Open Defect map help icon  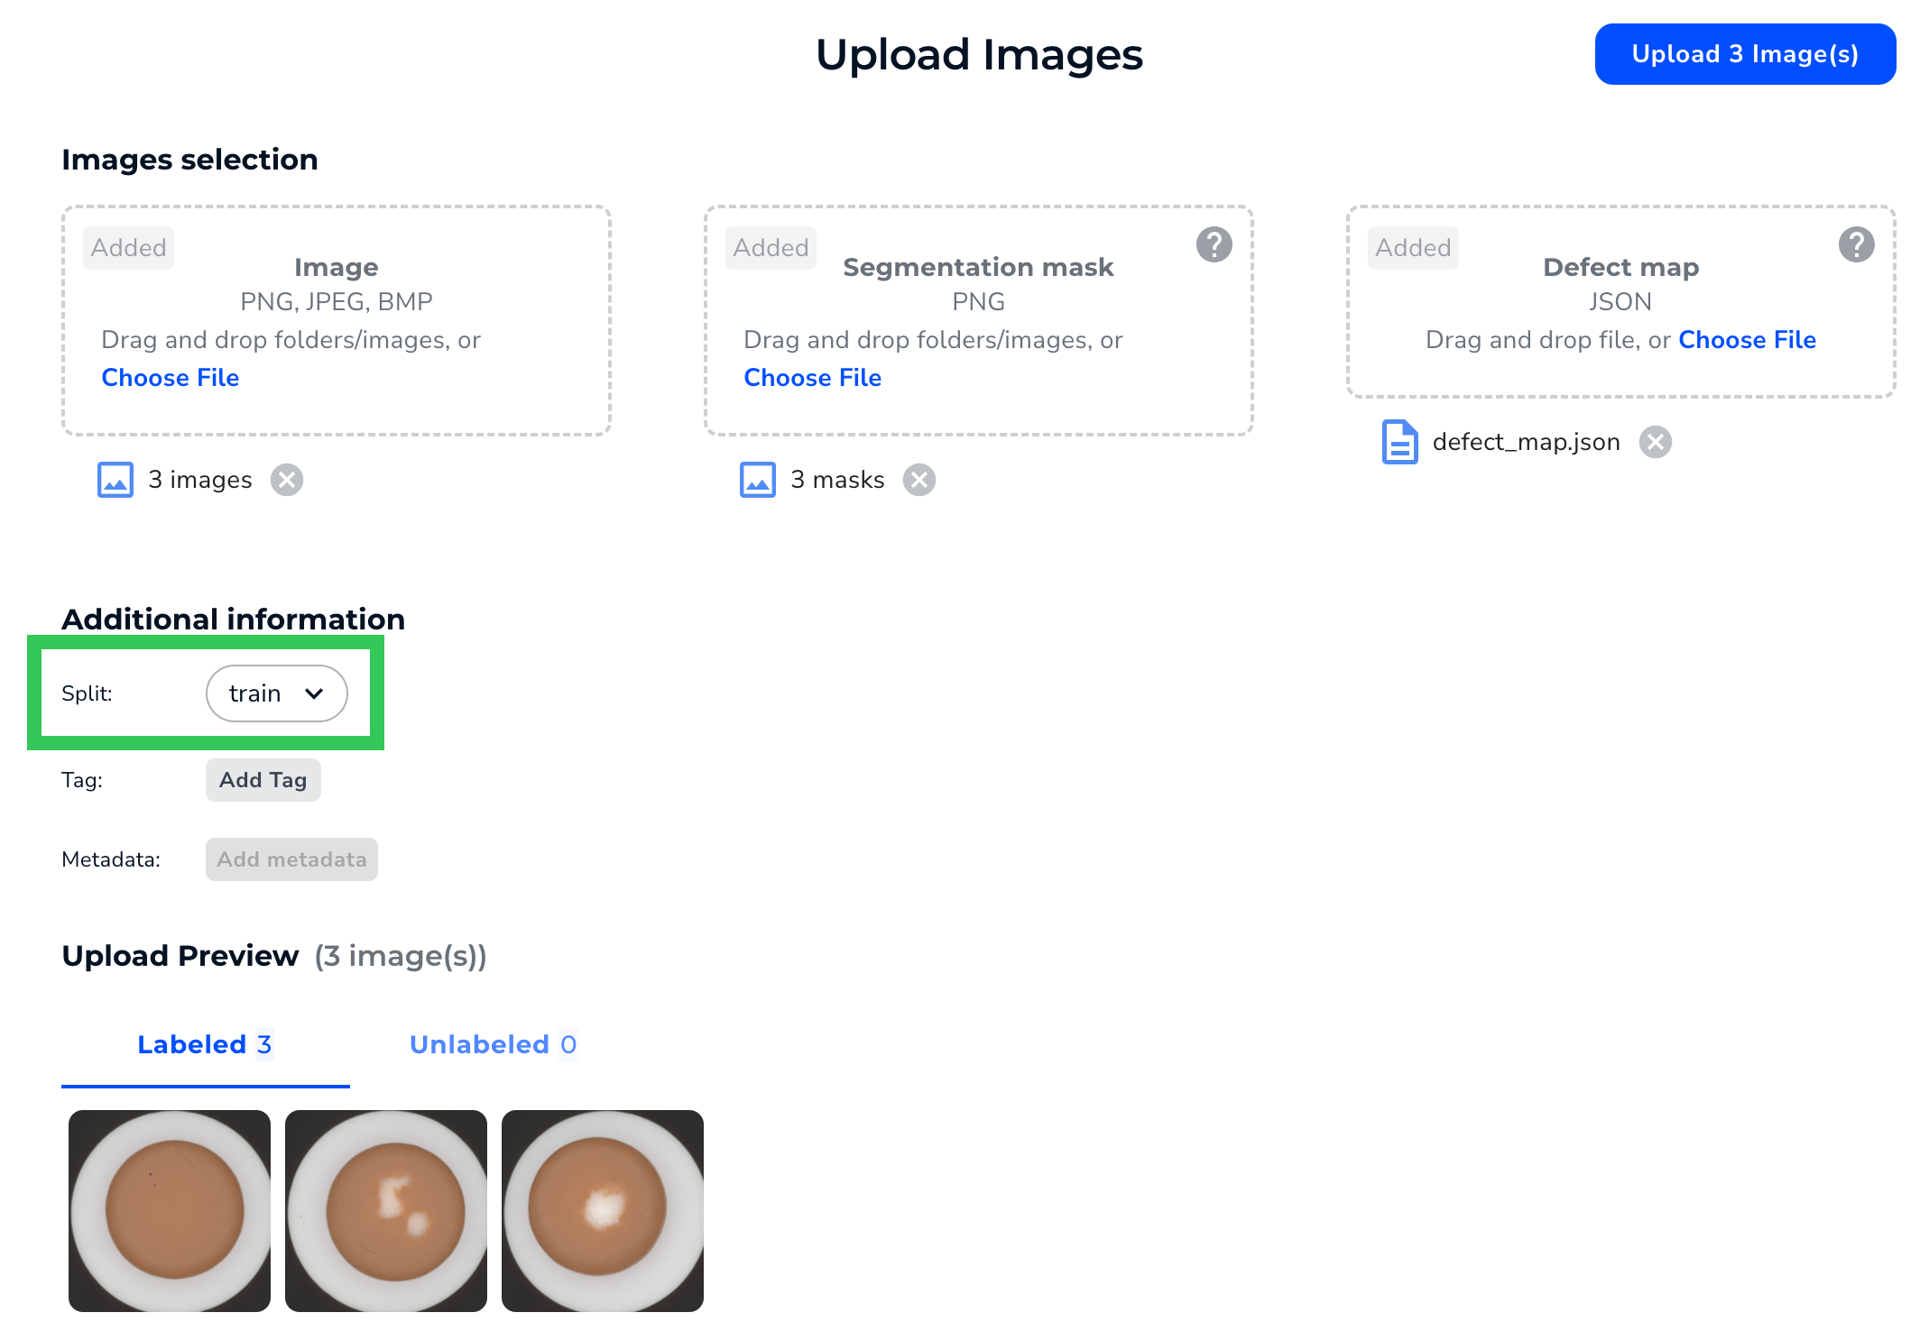(x=1857, y=244)
